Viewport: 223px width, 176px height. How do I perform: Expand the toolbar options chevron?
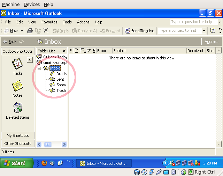click(x=220, y=30)
